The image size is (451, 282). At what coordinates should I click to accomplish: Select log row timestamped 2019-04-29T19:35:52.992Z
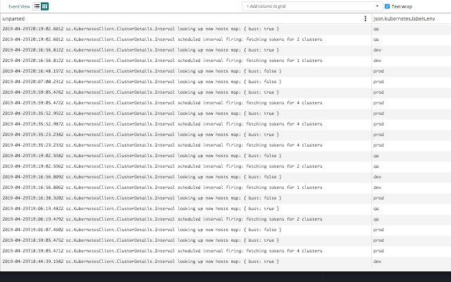[225, 114]
